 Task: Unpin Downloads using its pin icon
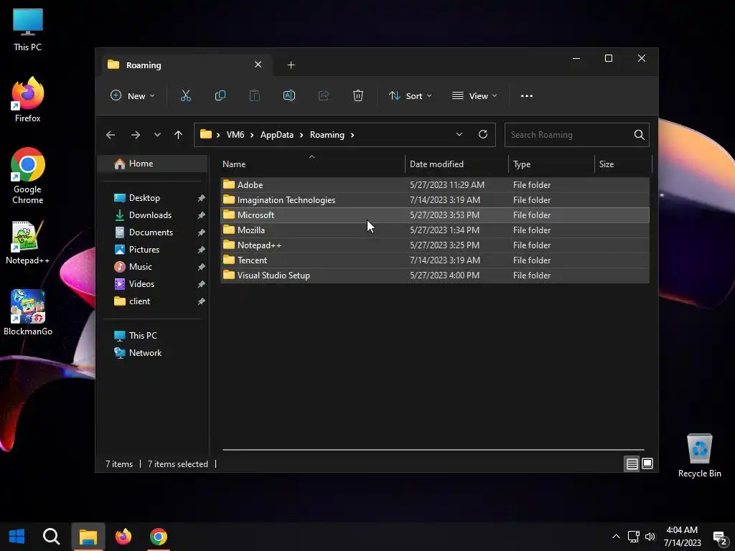tap(202, 215)
